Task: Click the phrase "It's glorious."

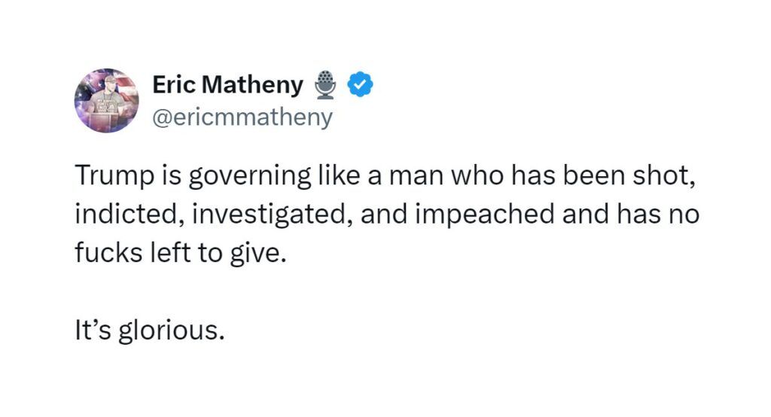Action: pos(149,330)
